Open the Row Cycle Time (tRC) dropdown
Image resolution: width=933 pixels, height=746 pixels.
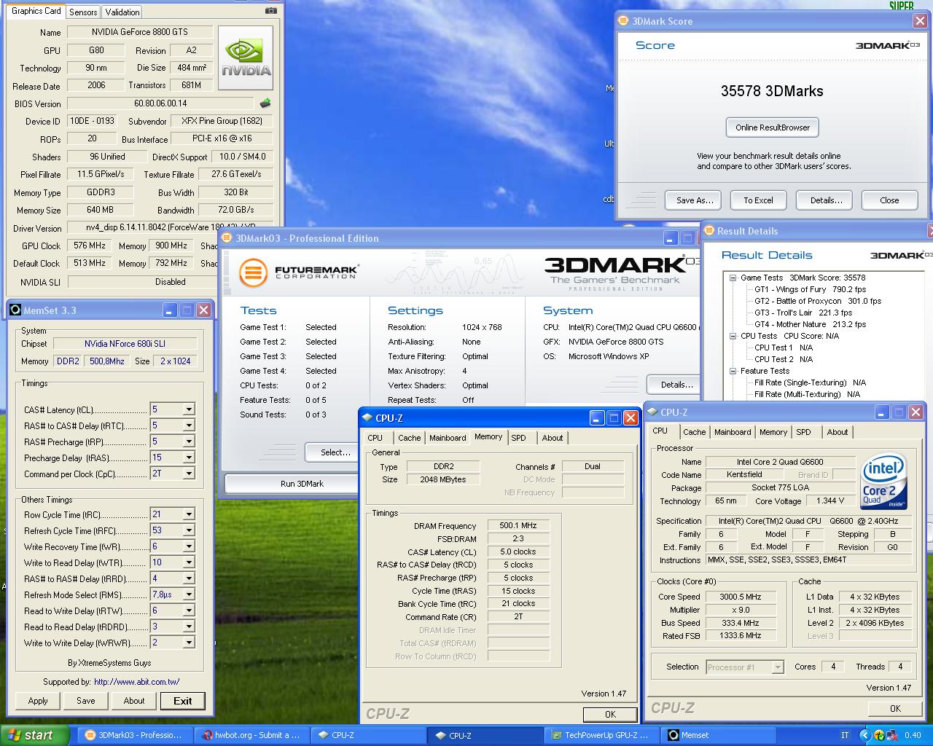click(x=189, y=514)
